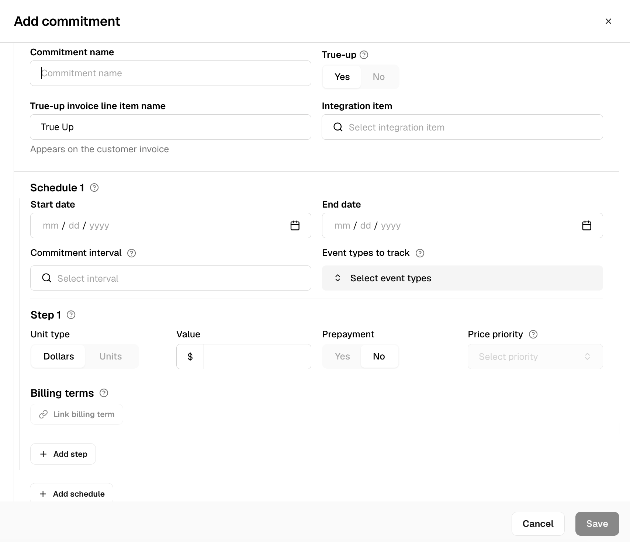Focus the Commitment name field

click(171, 73)
